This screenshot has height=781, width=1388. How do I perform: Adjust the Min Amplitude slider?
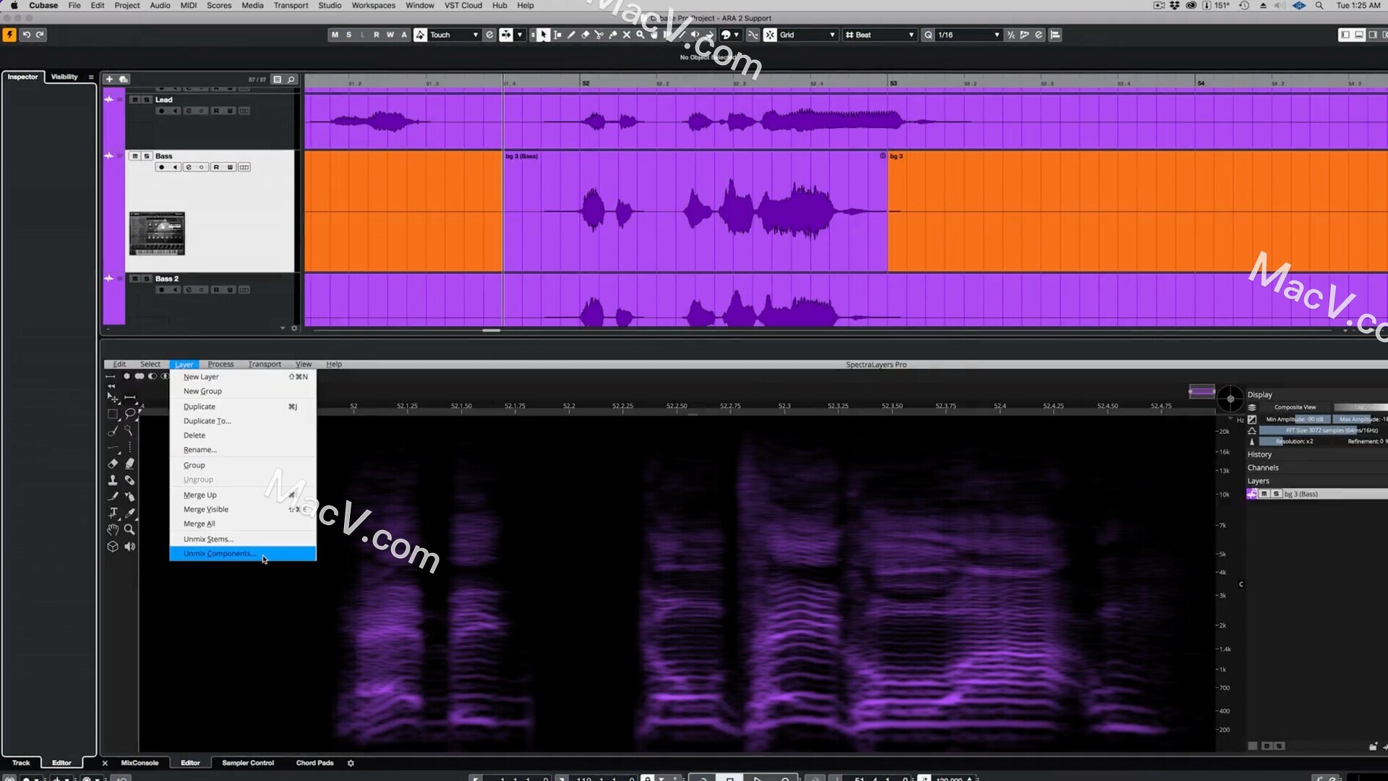pyautogui.click(x=1294, y=419)
